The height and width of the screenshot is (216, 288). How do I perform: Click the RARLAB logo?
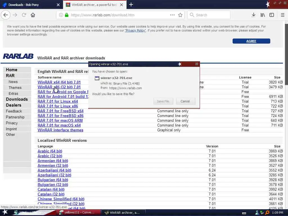[x=18, y=56]
